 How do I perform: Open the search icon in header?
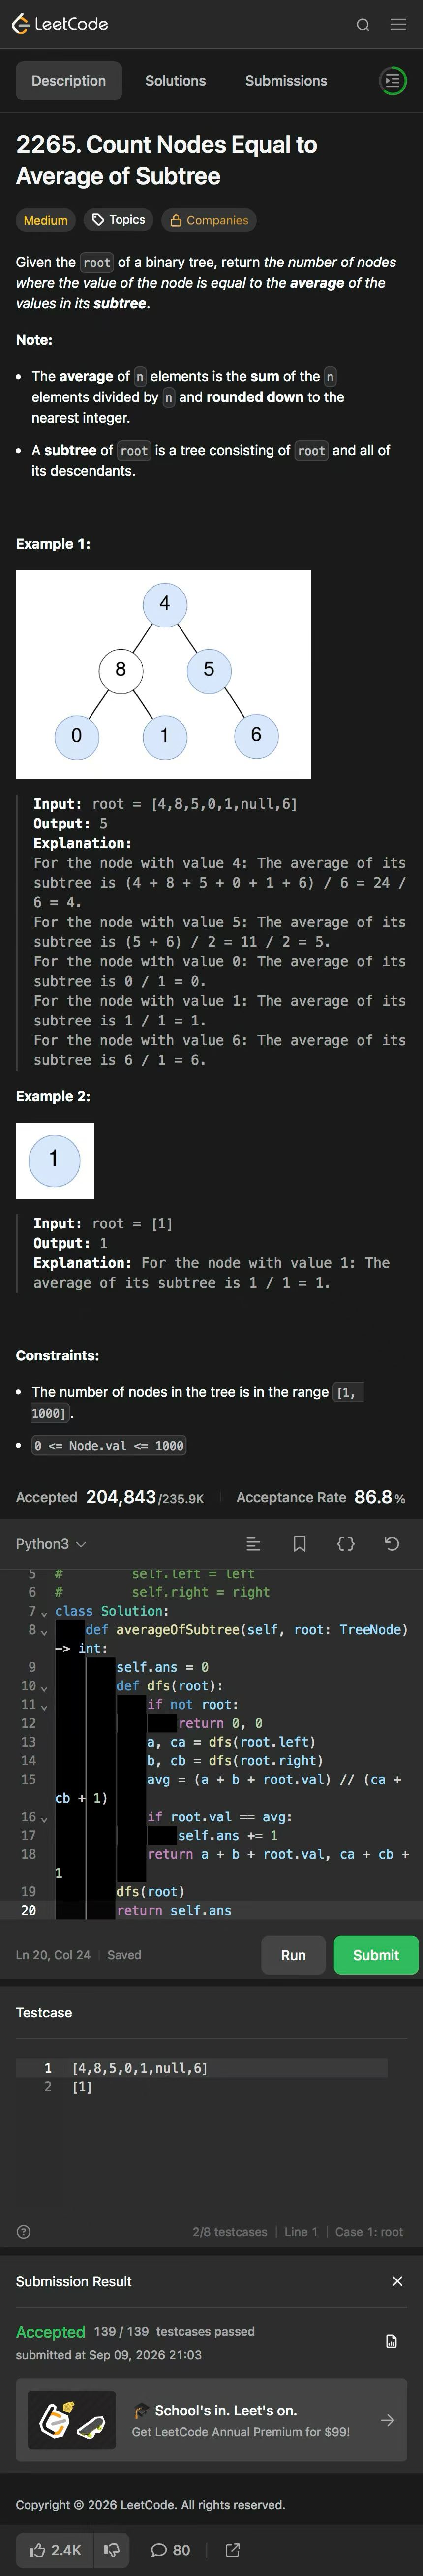[363, 25]
